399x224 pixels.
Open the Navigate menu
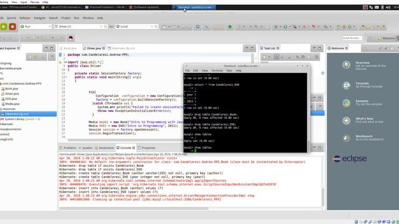pos(40,18)
